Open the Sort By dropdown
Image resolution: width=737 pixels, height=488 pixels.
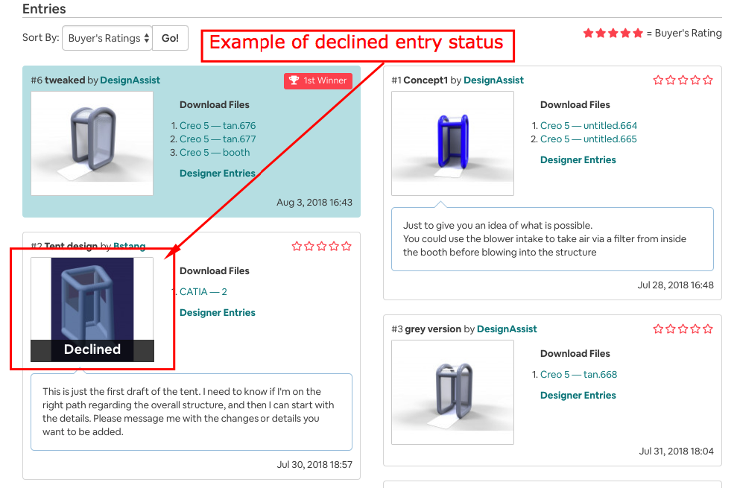coord(107,37)
